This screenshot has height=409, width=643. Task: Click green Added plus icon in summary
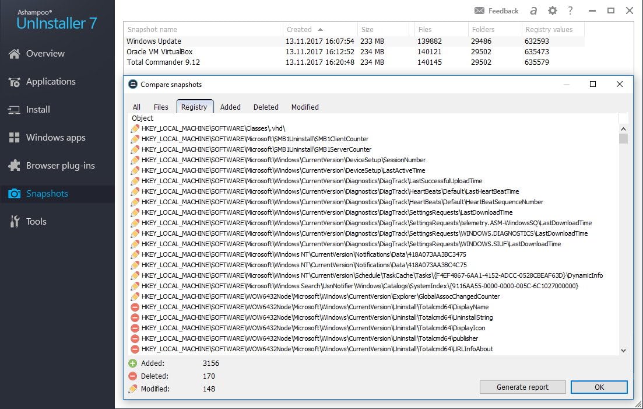[x=132, y=363]
